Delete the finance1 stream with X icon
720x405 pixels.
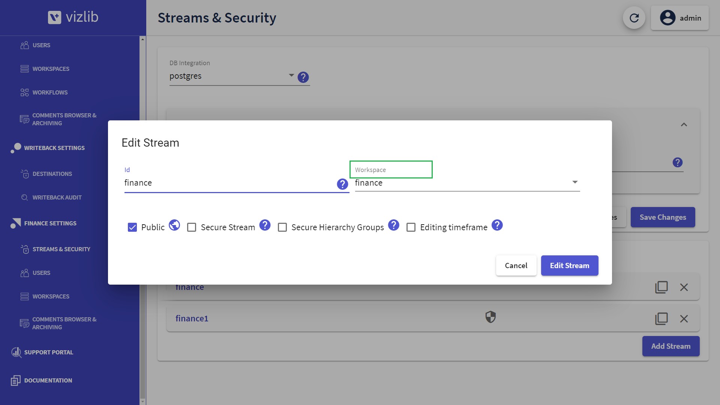[x=684, y=319]
